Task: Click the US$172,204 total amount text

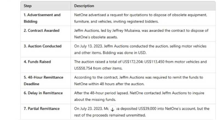Action: pos(133,62)
